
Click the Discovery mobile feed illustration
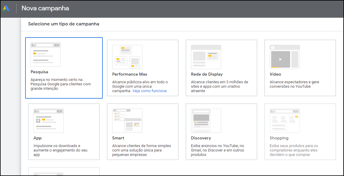tap(206, 121)
